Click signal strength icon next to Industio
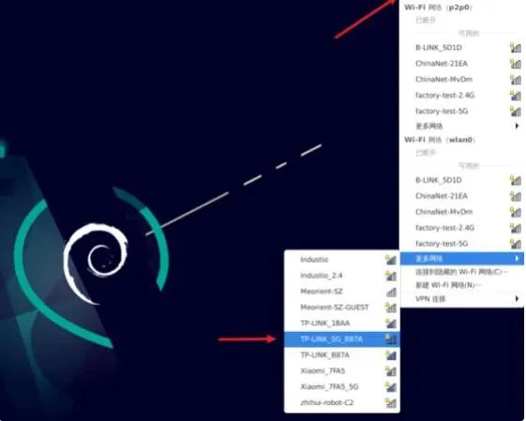 click(390, 260)
